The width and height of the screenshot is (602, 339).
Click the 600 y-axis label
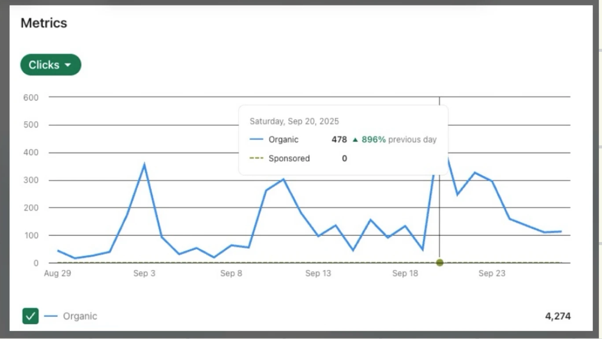tap(31, 98)
